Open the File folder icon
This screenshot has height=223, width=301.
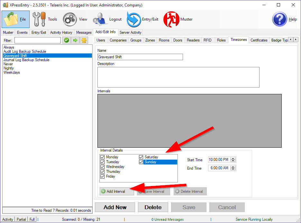click(12, 19)
